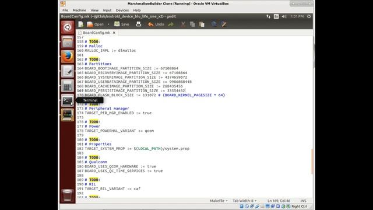
Task: Save the BoardConfig.mk file
Action: [122, 24]
